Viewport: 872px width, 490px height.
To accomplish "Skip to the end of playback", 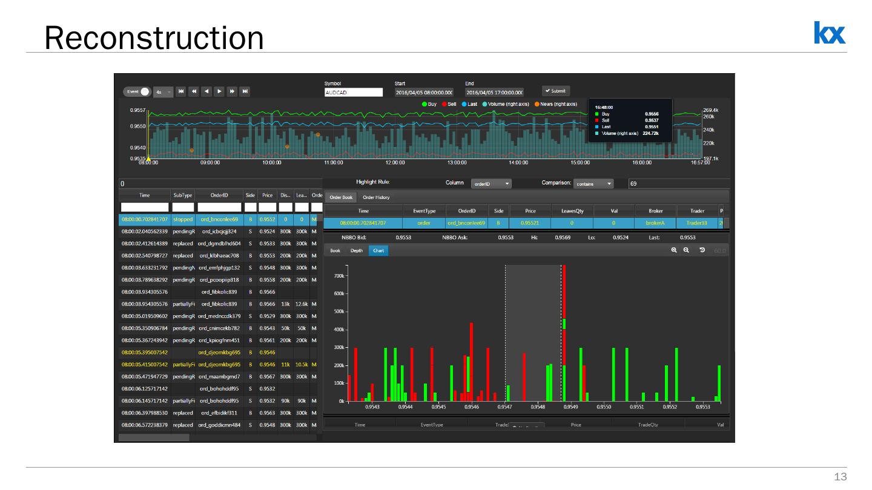I will (x=245, y=92).
